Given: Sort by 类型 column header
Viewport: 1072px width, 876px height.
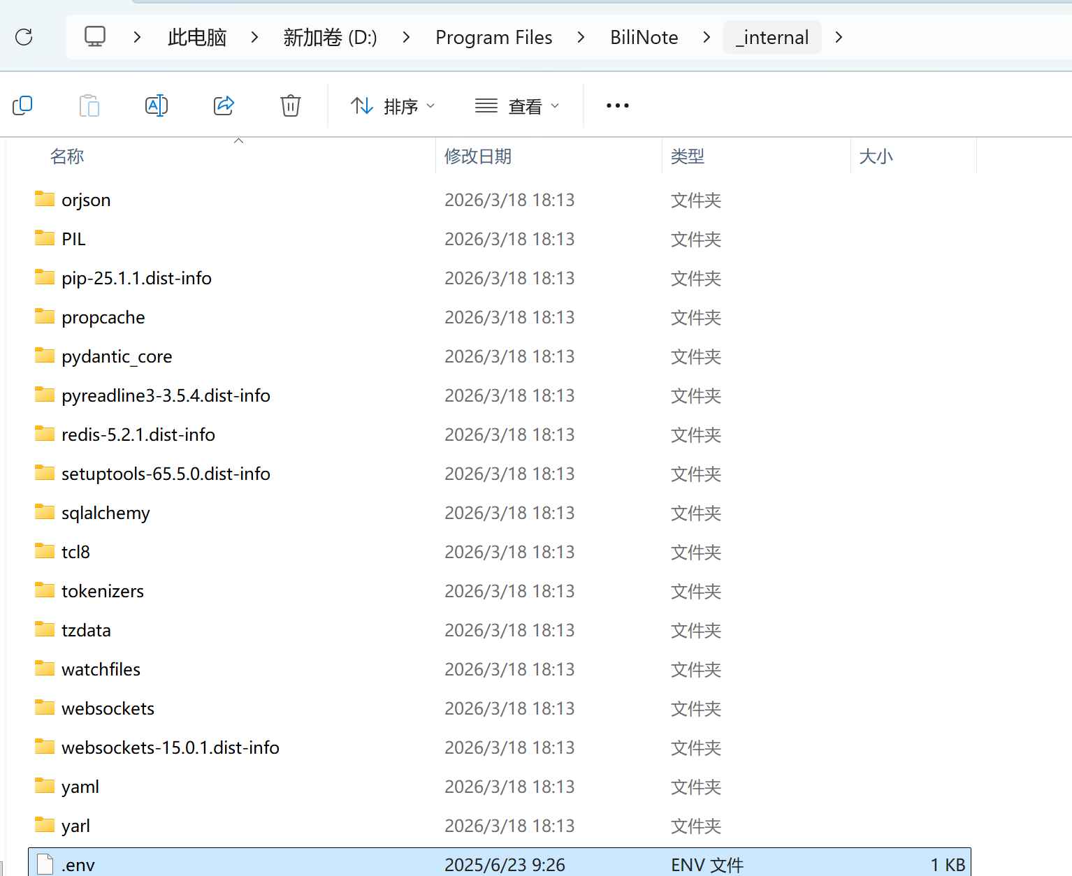Looking at the screenshot, I should pyautogui.click(x=688, y=156).
